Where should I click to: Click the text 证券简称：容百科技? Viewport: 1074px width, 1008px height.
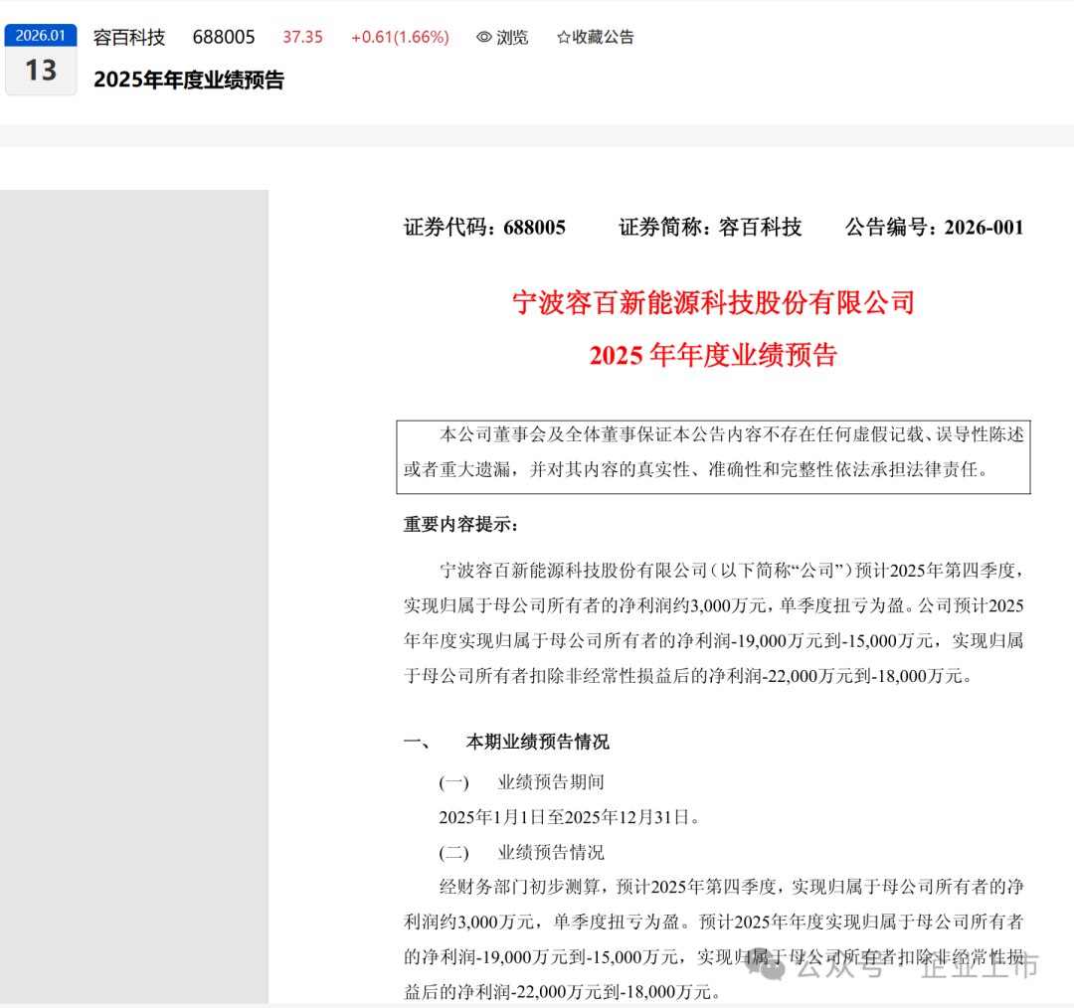point(710,228)
